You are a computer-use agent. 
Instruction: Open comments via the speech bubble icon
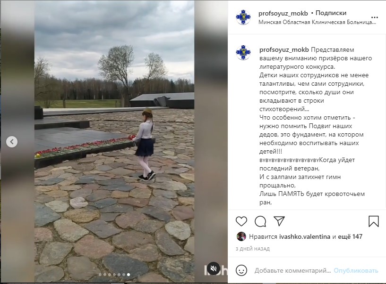[x=260, y=221]
